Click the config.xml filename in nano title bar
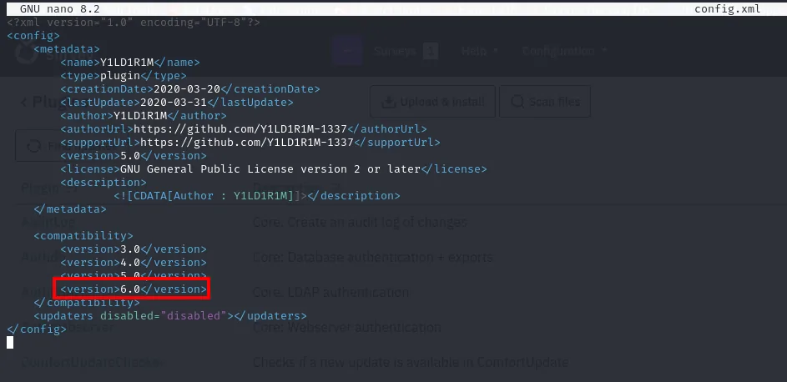 (727, 9)
